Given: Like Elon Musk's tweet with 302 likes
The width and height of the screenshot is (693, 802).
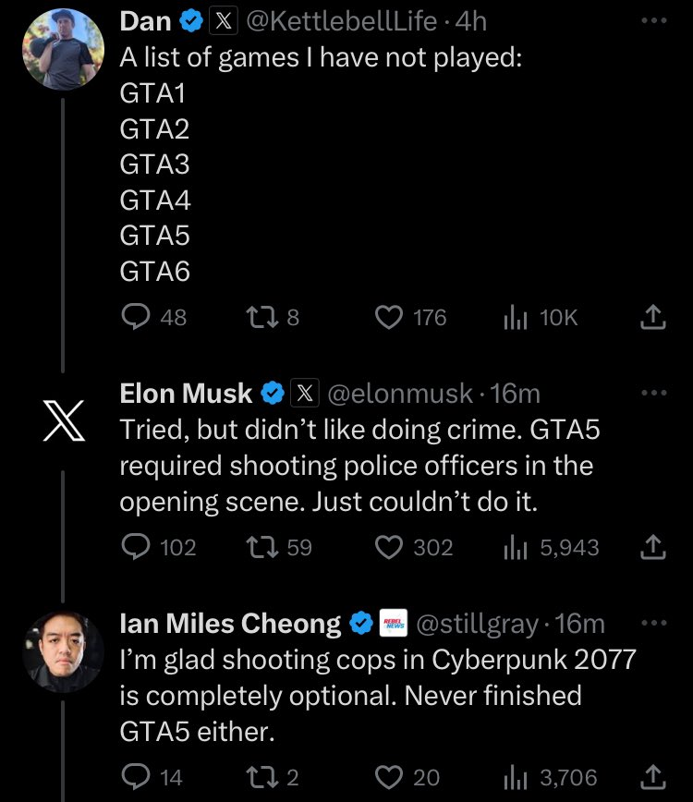Looking at the screenshot, I should (x=389, y=547).
